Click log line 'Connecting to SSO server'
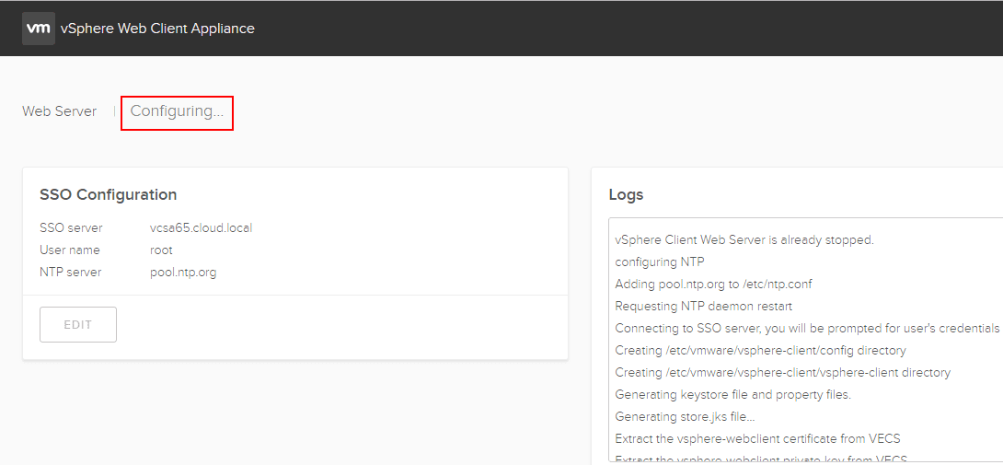Viewport: 1003px width, 465px height. tap(807, 328)
